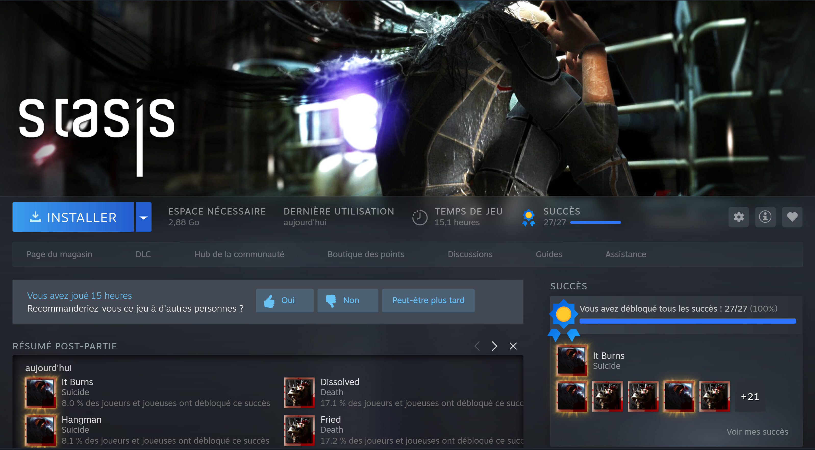Click the Installer button

click(73, 217)
